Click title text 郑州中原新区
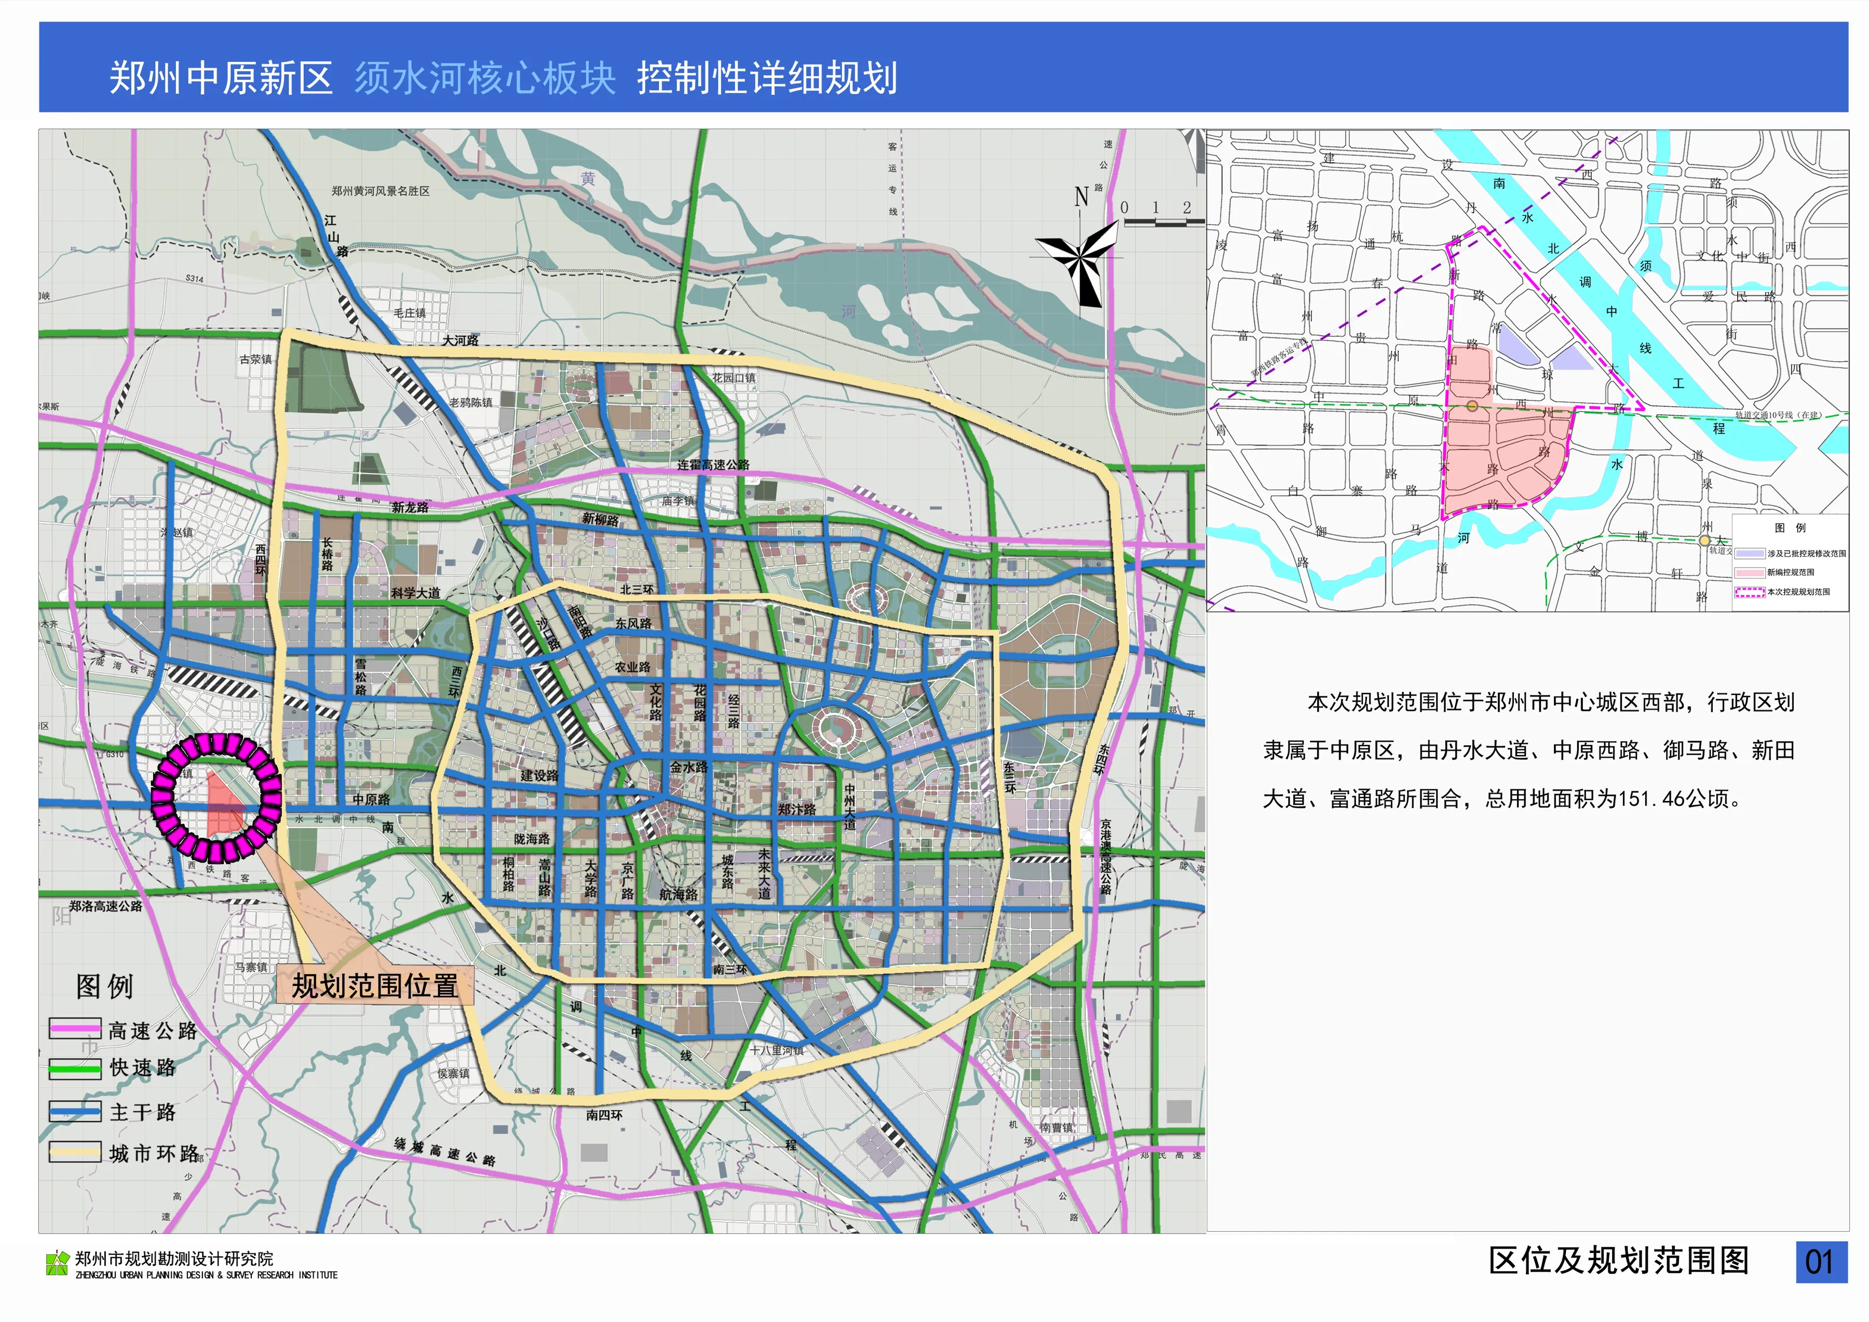1869x1322 pixels. coord(221,78)
